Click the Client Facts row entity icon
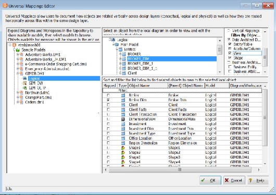This screenshot has width=276, height=195. [x=123, y=109]
